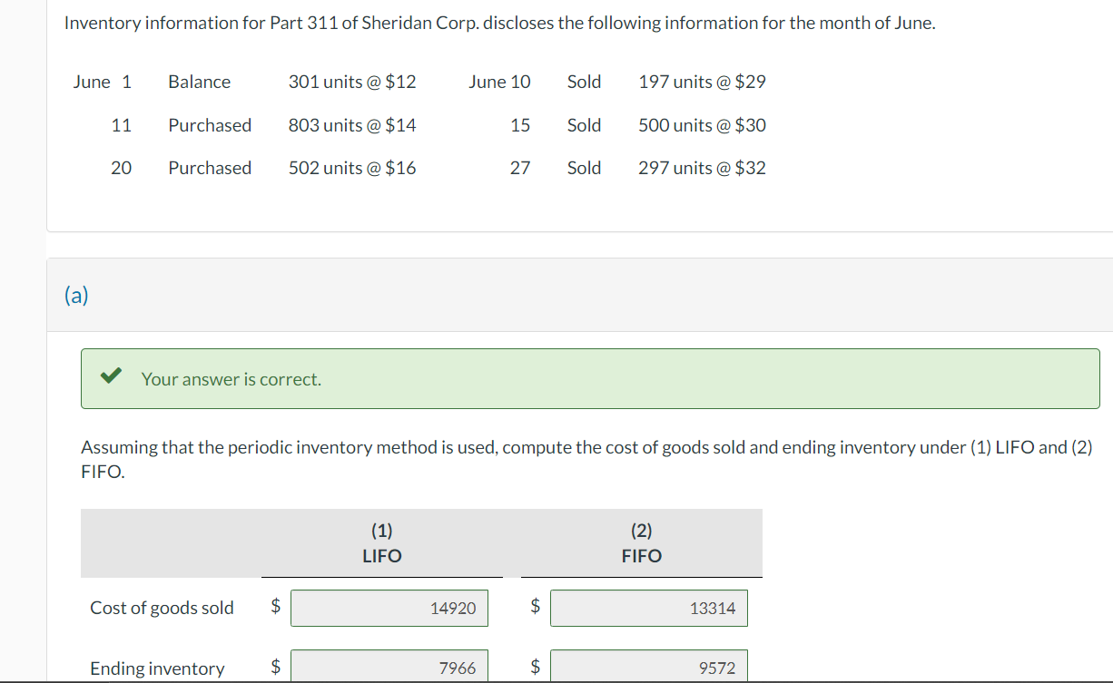Image resolution: width=1113 pixels, height=683 pixels.
Task: Click the (1) LIFO column header
Action: (x=381, y=543)
